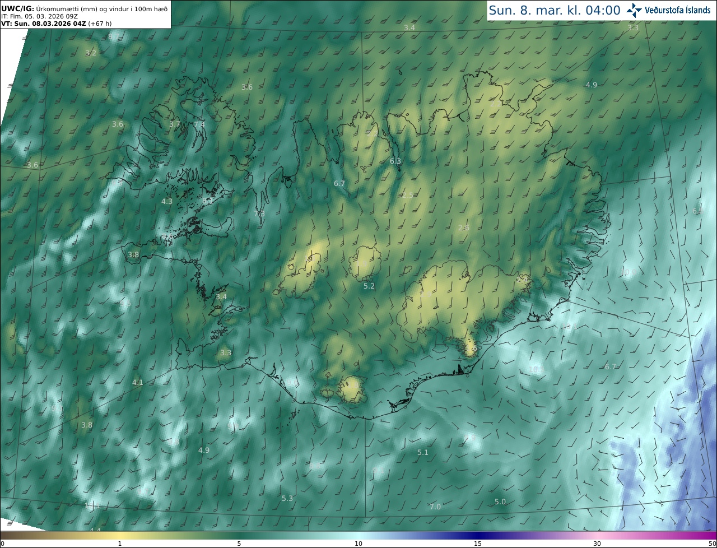Click the "0" label on the color scale
717x548 pixels.
pos(2,544)
